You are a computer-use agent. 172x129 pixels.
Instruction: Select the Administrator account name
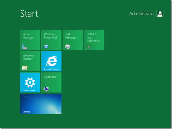coord(142,13)
